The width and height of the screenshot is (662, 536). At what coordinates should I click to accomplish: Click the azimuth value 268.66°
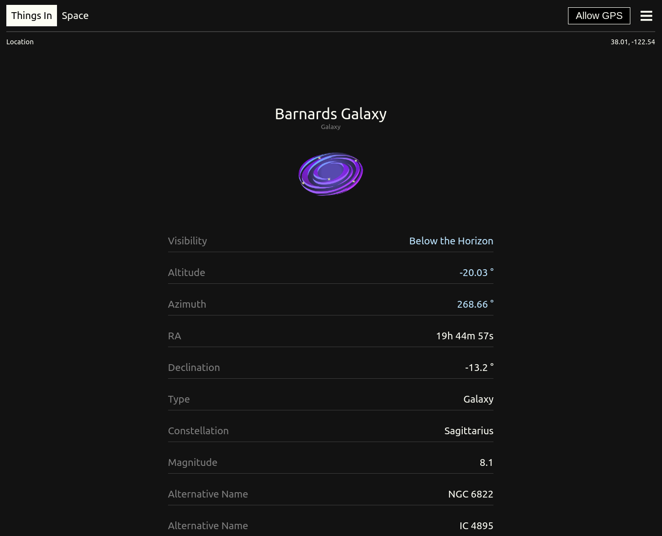pyautogui.click(x=475, y=304)
